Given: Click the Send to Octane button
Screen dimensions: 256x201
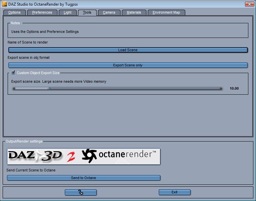Looking at the screenshot, I should pyautogui.click(x=84, y=178).
